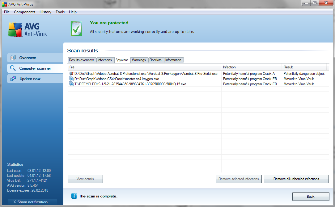Close the AVG Anti-Virus window
Screen dimensions: 335x207
point(326,3)
